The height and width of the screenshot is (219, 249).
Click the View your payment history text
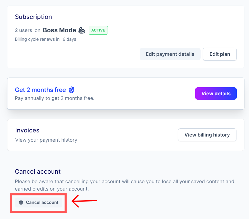coord(46,140)
